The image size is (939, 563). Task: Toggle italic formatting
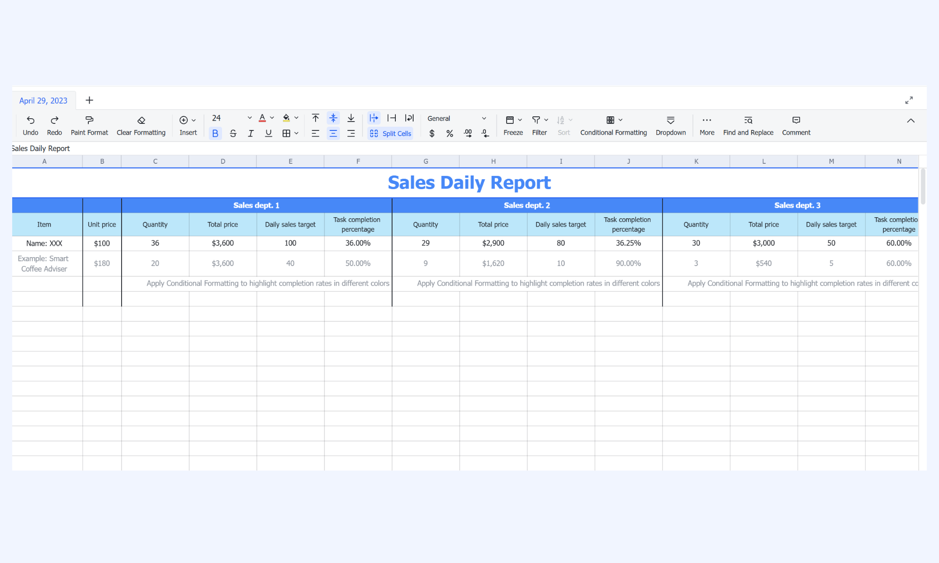coord(251,134)
